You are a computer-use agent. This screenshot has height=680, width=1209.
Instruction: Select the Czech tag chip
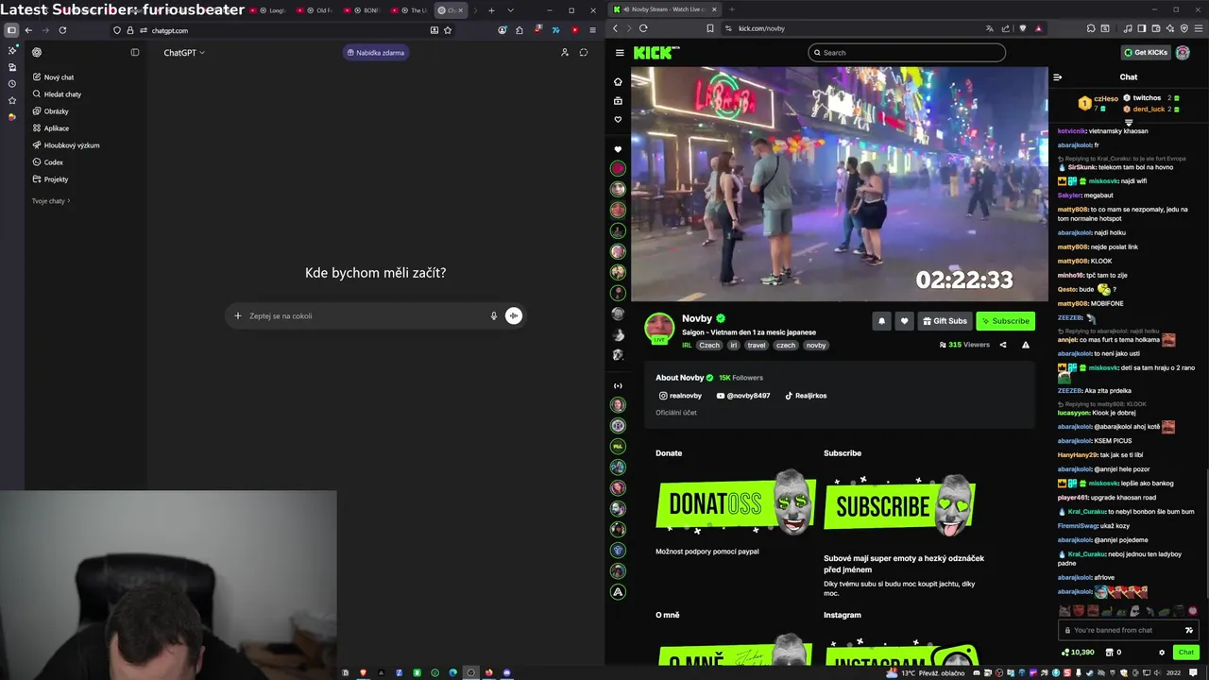[x=709, y=346]
